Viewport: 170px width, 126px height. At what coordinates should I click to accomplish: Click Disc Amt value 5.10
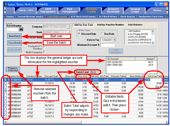click(84, 87)
